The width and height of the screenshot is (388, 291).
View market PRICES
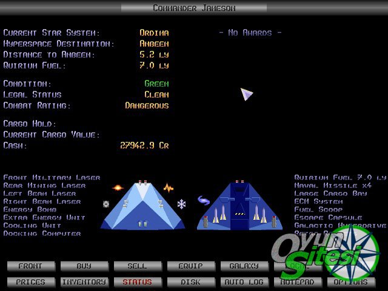31,282
